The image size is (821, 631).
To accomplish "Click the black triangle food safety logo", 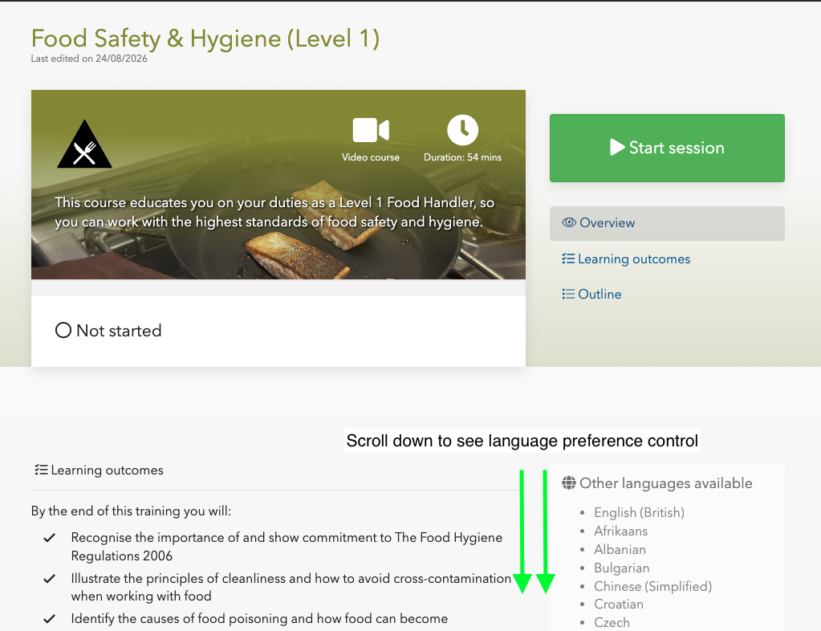I will pyautogui.click(x=84, y=144).
